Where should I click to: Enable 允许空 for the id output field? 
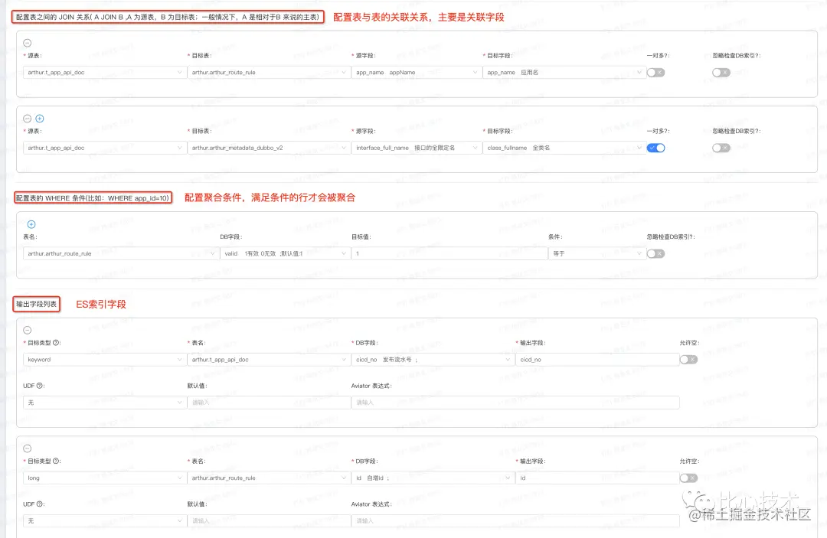pos(688,478)
